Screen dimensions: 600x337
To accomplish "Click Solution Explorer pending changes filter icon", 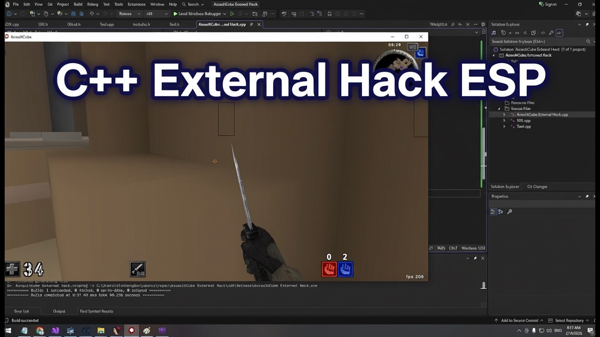I will click(x=503, y=33).
